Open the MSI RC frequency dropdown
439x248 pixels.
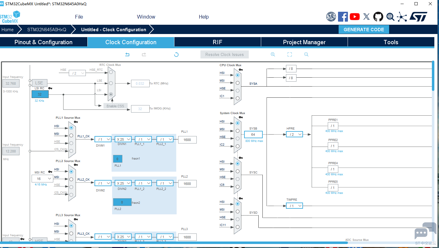(x=42, y=179)
